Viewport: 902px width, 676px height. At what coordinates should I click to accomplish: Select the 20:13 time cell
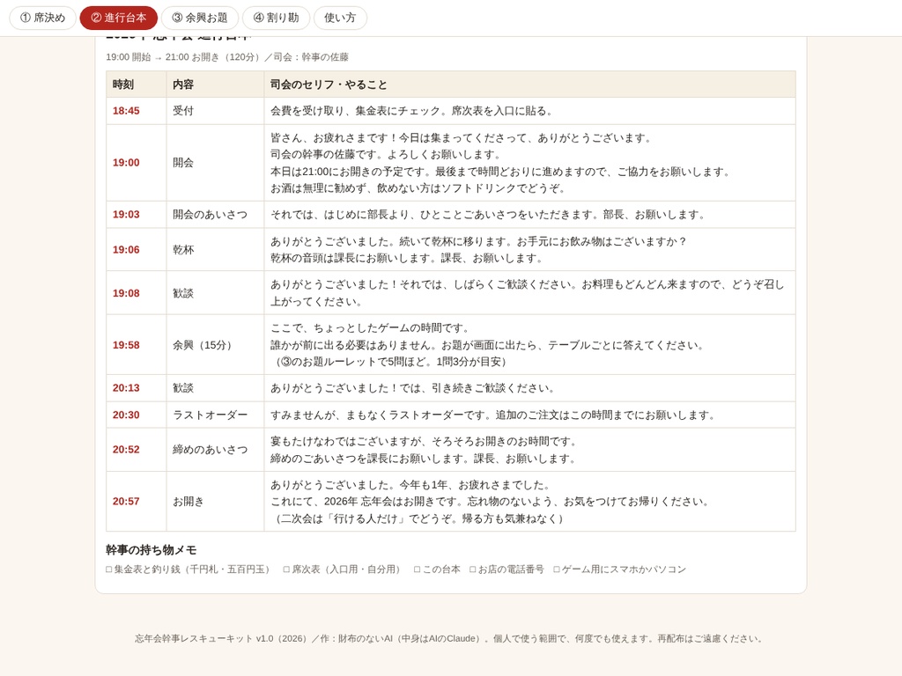(137, 388)
